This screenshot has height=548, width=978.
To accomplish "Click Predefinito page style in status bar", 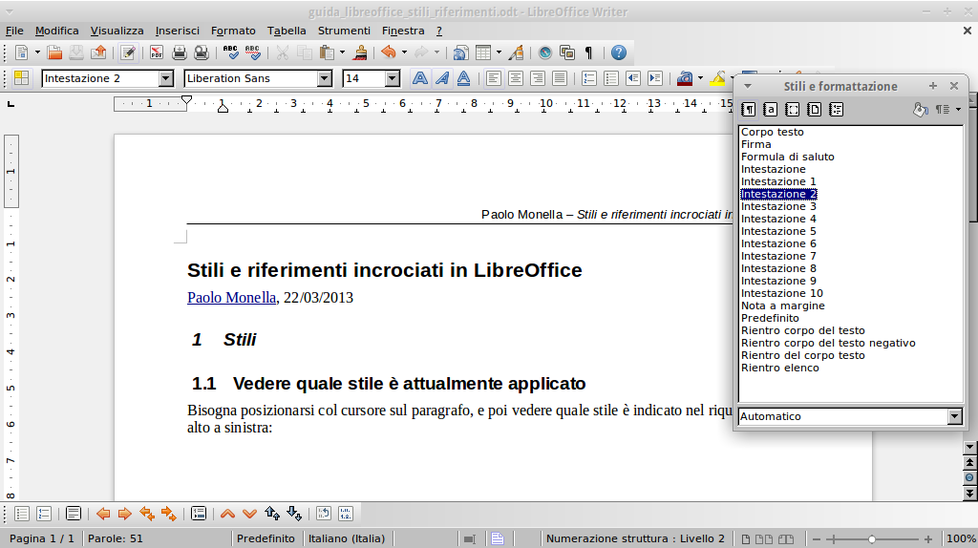I will 266,538.
